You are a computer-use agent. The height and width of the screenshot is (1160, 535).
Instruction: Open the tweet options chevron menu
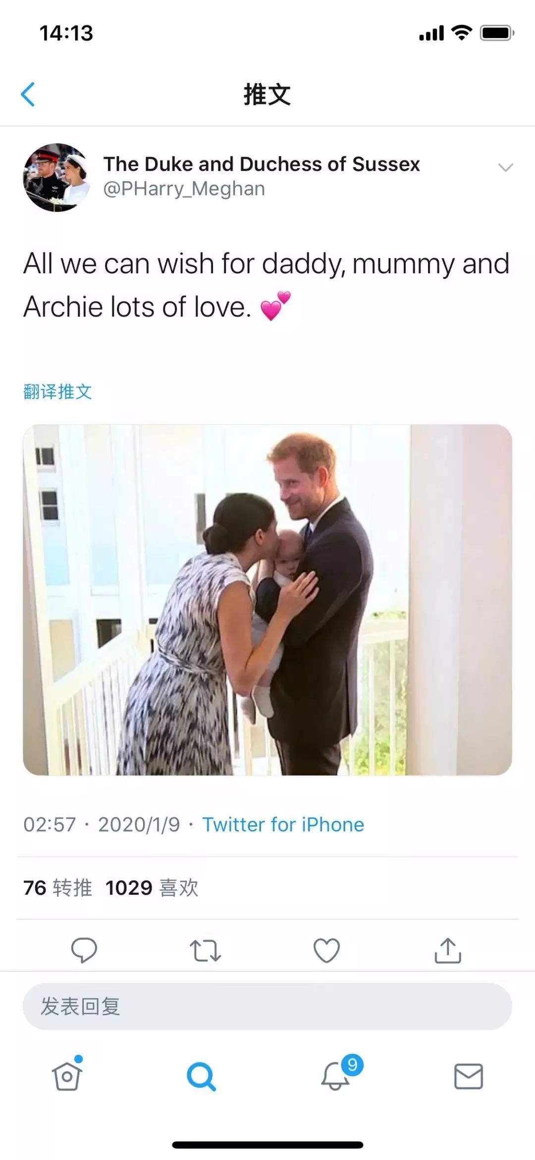coord(505,168)
